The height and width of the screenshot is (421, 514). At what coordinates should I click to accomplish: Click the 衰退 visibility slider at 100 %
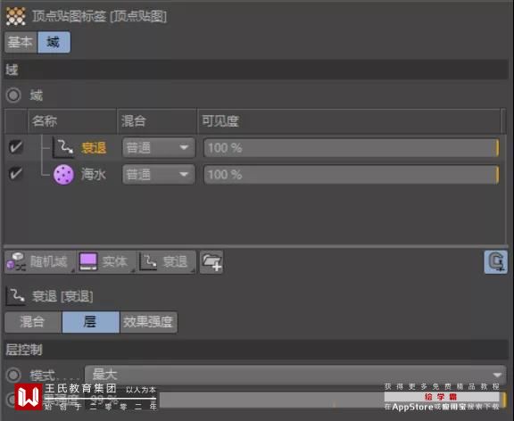(x=351, y=148)
